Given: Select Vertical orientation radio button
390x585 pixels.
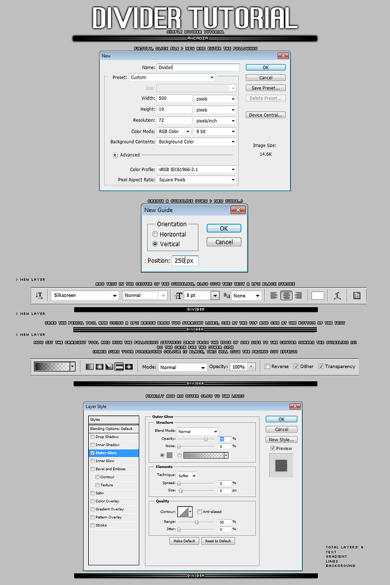Looking at the screenshot, I should pyautogui.click(x=155, y=244).
